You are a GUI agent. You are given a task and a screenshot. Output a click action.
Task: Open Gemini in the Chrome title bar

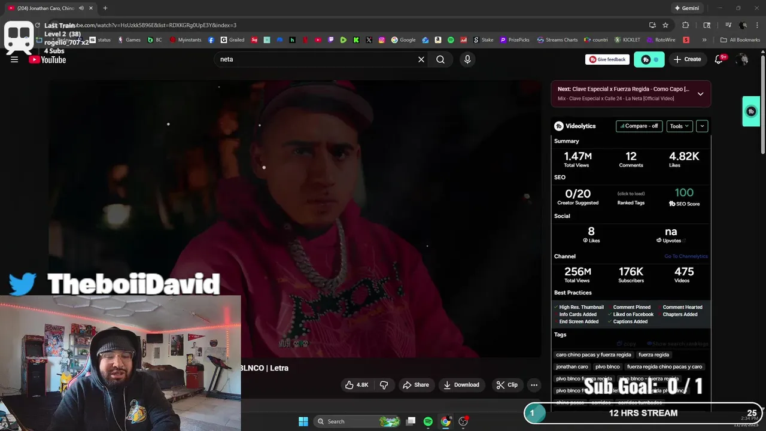[x=686, y=8]
